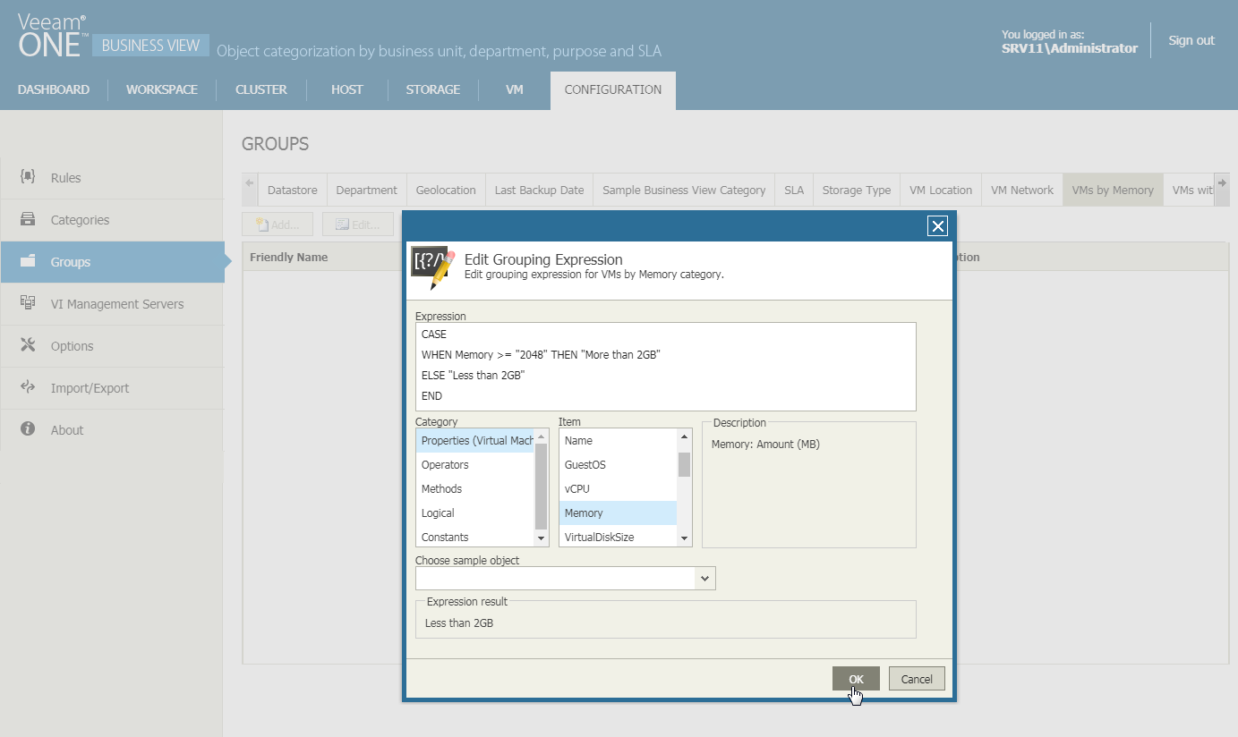The height and width of the screenshot is (737, 1238).
Task: Select Memory in Item list
Action: [619, 513]
